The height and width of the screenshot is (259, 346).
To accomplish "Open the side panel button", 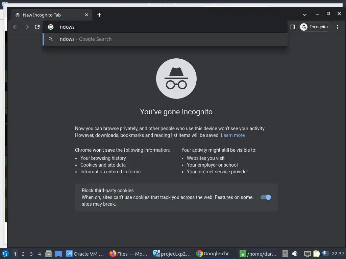I will [x=293, y=27].
